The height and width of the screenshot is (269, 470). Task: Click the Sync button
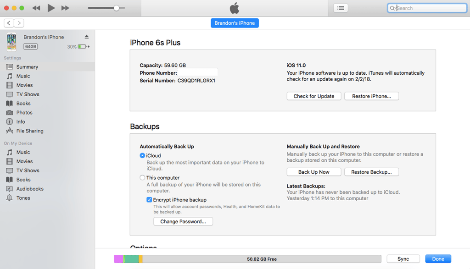[x=403, y=259]
